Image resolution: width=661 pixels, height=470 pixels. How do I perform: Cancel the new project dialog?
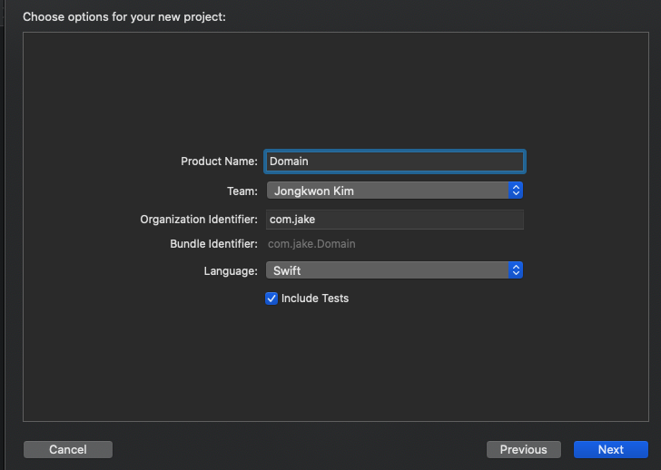click(x=68, y=449)
